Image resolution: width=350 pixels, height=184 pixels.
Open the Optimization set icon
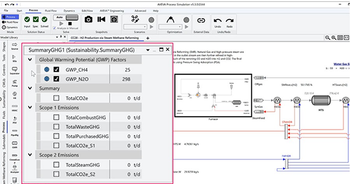pos(170,19)
